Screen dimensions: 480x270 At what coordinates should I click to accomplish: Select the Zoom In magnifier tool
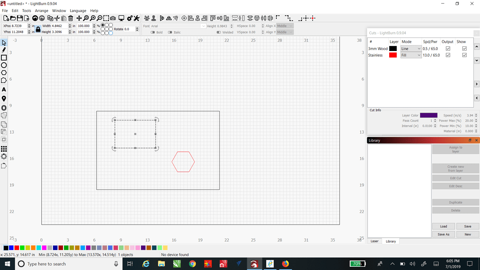(93, 18)
